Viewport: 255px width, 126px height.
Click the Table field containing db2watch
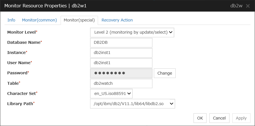pyautogui.click(x=121, y=83)
